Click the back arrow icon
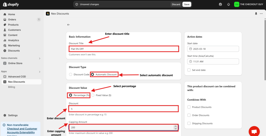266x136 pixels. coord(69,25)
